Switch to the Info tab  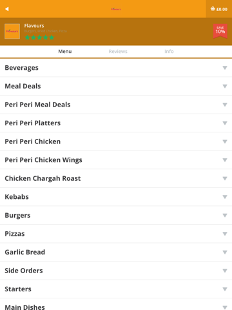coord(169,52)
